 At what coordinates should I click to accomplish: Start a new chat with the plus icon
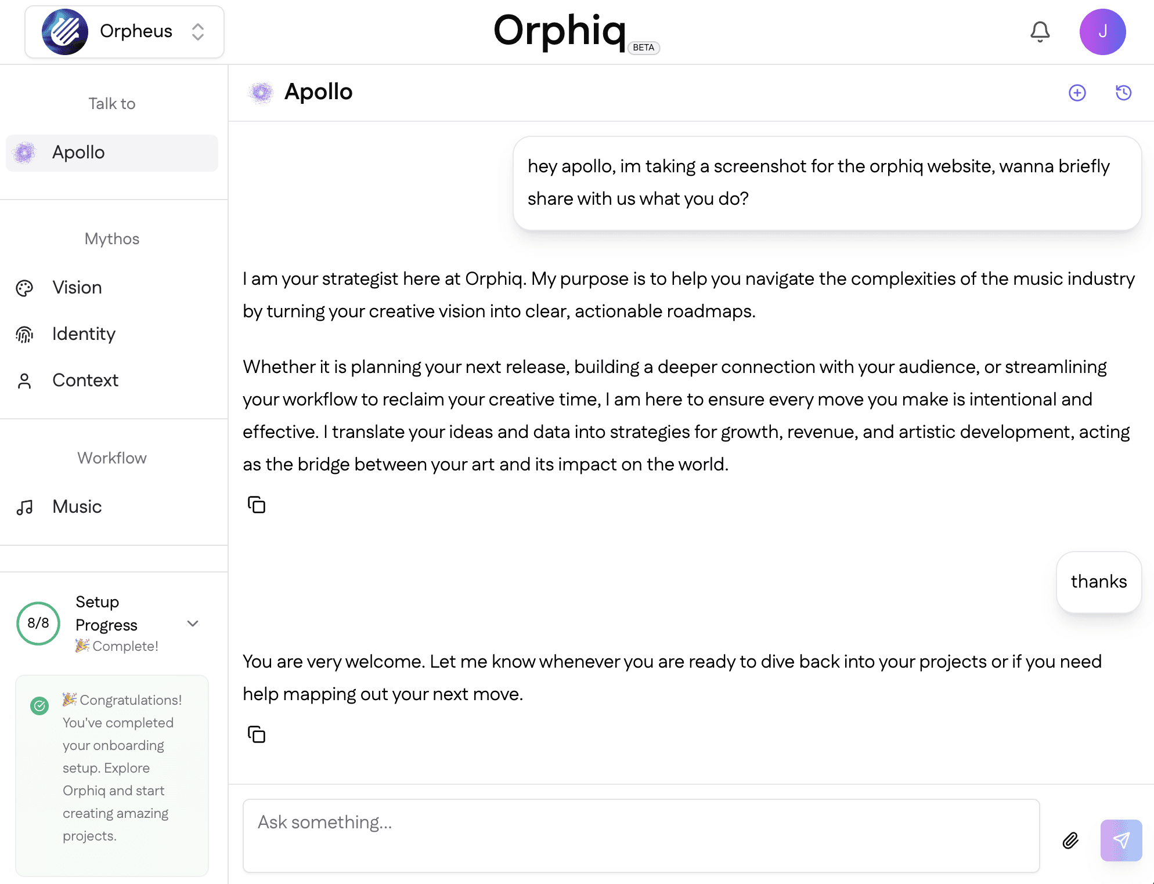point(1077,93)
